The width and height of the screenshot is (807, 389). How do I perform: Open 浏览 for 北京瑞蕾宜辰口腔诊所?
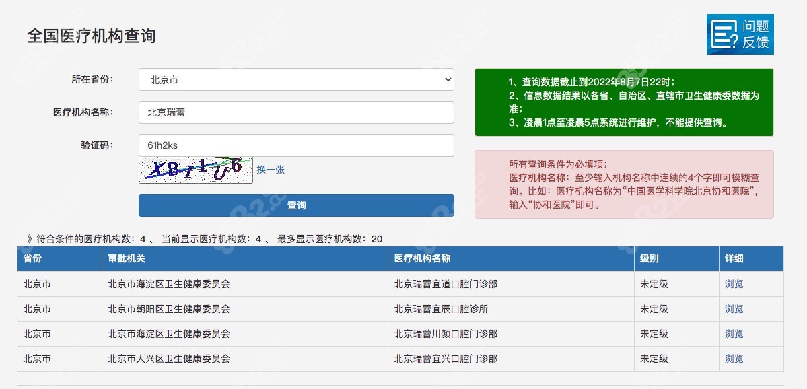733,309
